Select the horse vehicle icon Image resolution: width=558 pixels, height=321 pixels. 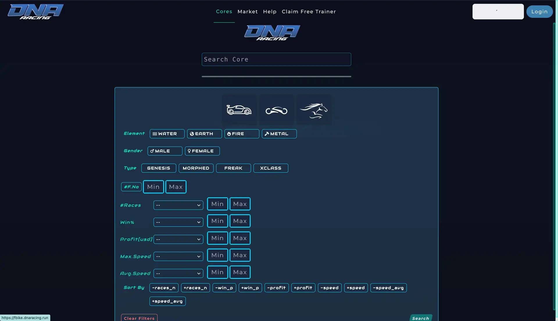pyautogui.click(x=314, y=110)
